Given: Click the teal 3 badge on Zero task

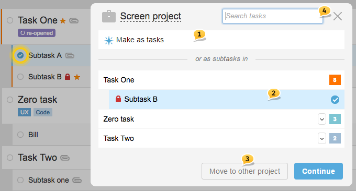Looking at the screenshot, I should pos(335,119).
